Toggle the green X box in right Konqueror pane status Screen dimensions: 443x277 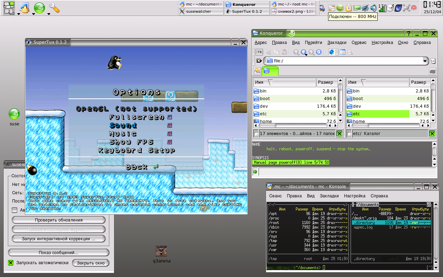point(432,134)
